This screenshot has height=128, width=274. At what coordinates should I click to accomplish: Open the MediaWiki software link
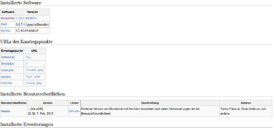pyautogui.click(x=8, y=18)
